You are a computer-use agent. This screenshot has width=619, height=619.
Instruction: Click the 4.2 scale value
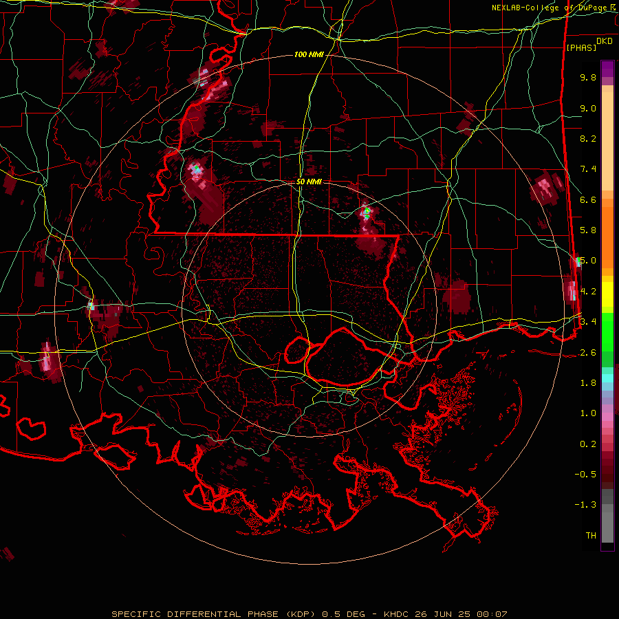588,292
